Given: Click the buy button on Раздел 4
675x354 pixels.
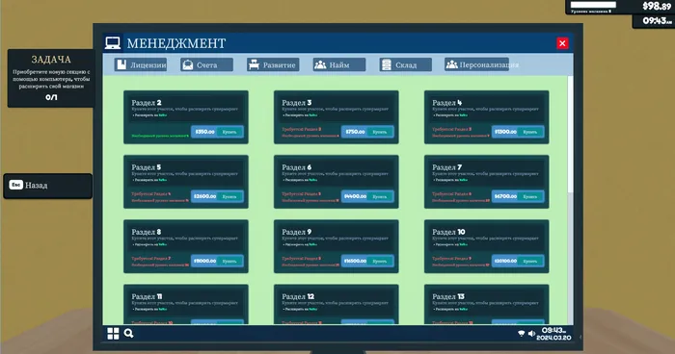Looking at the screenshot, I should click(518, 132).
